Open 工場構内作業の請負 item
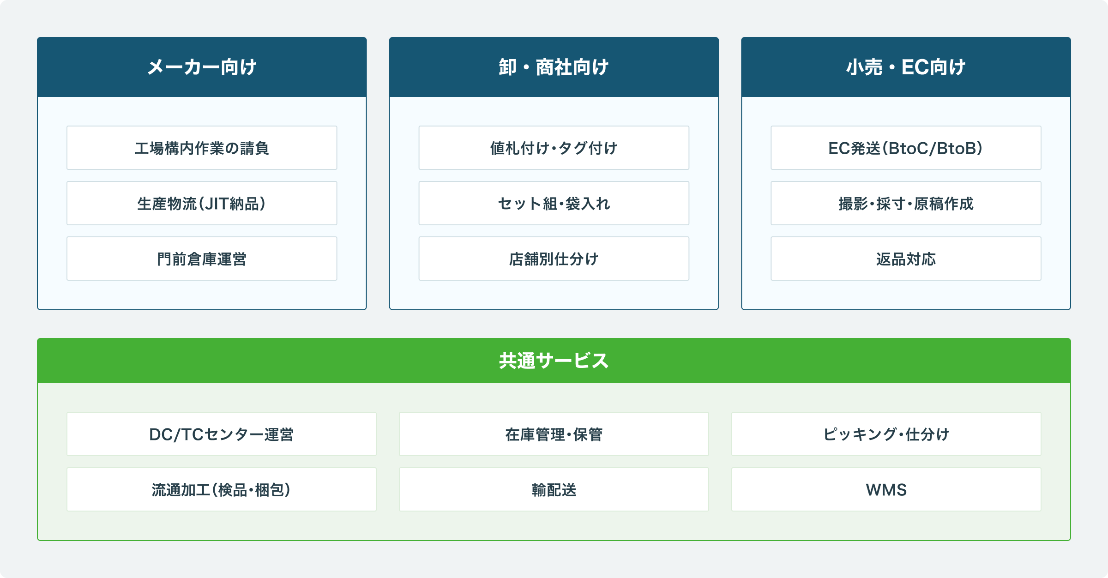1108x578 pixels. pos(202,148)
